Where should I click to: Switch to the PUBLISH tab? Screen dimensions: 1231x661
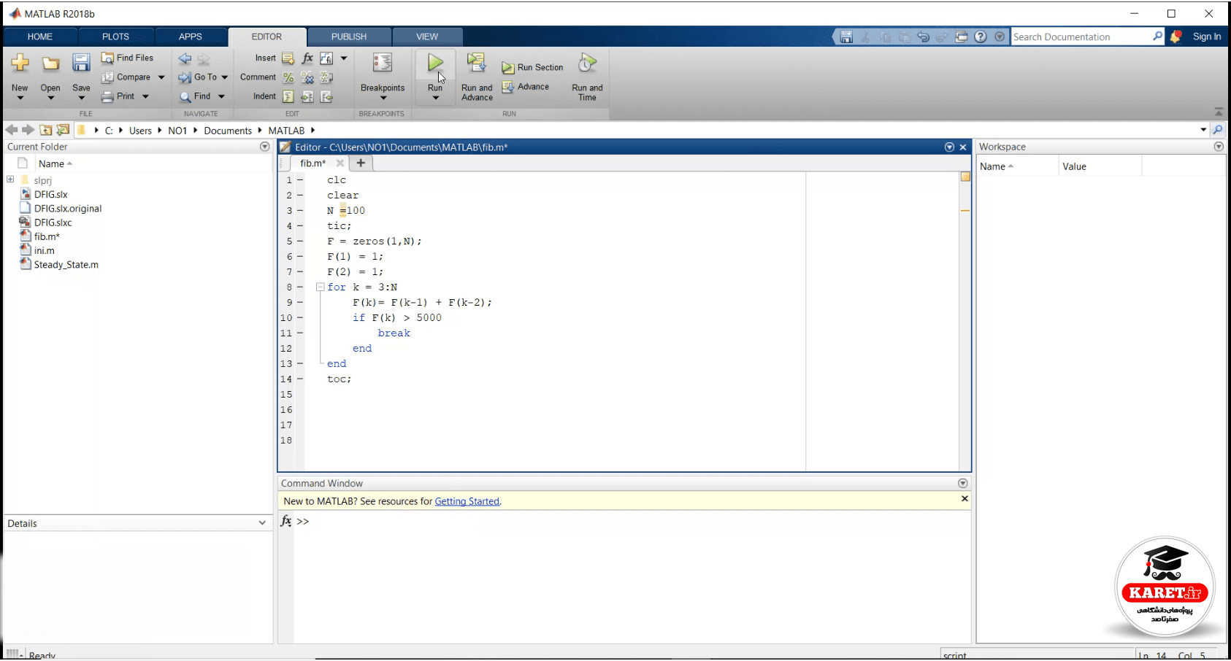coord(349,36)
